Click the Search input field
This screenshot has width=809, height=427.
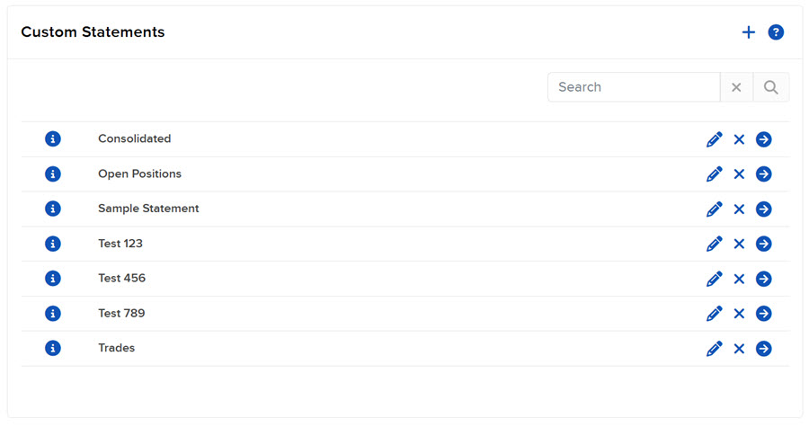tap(634, 87)
